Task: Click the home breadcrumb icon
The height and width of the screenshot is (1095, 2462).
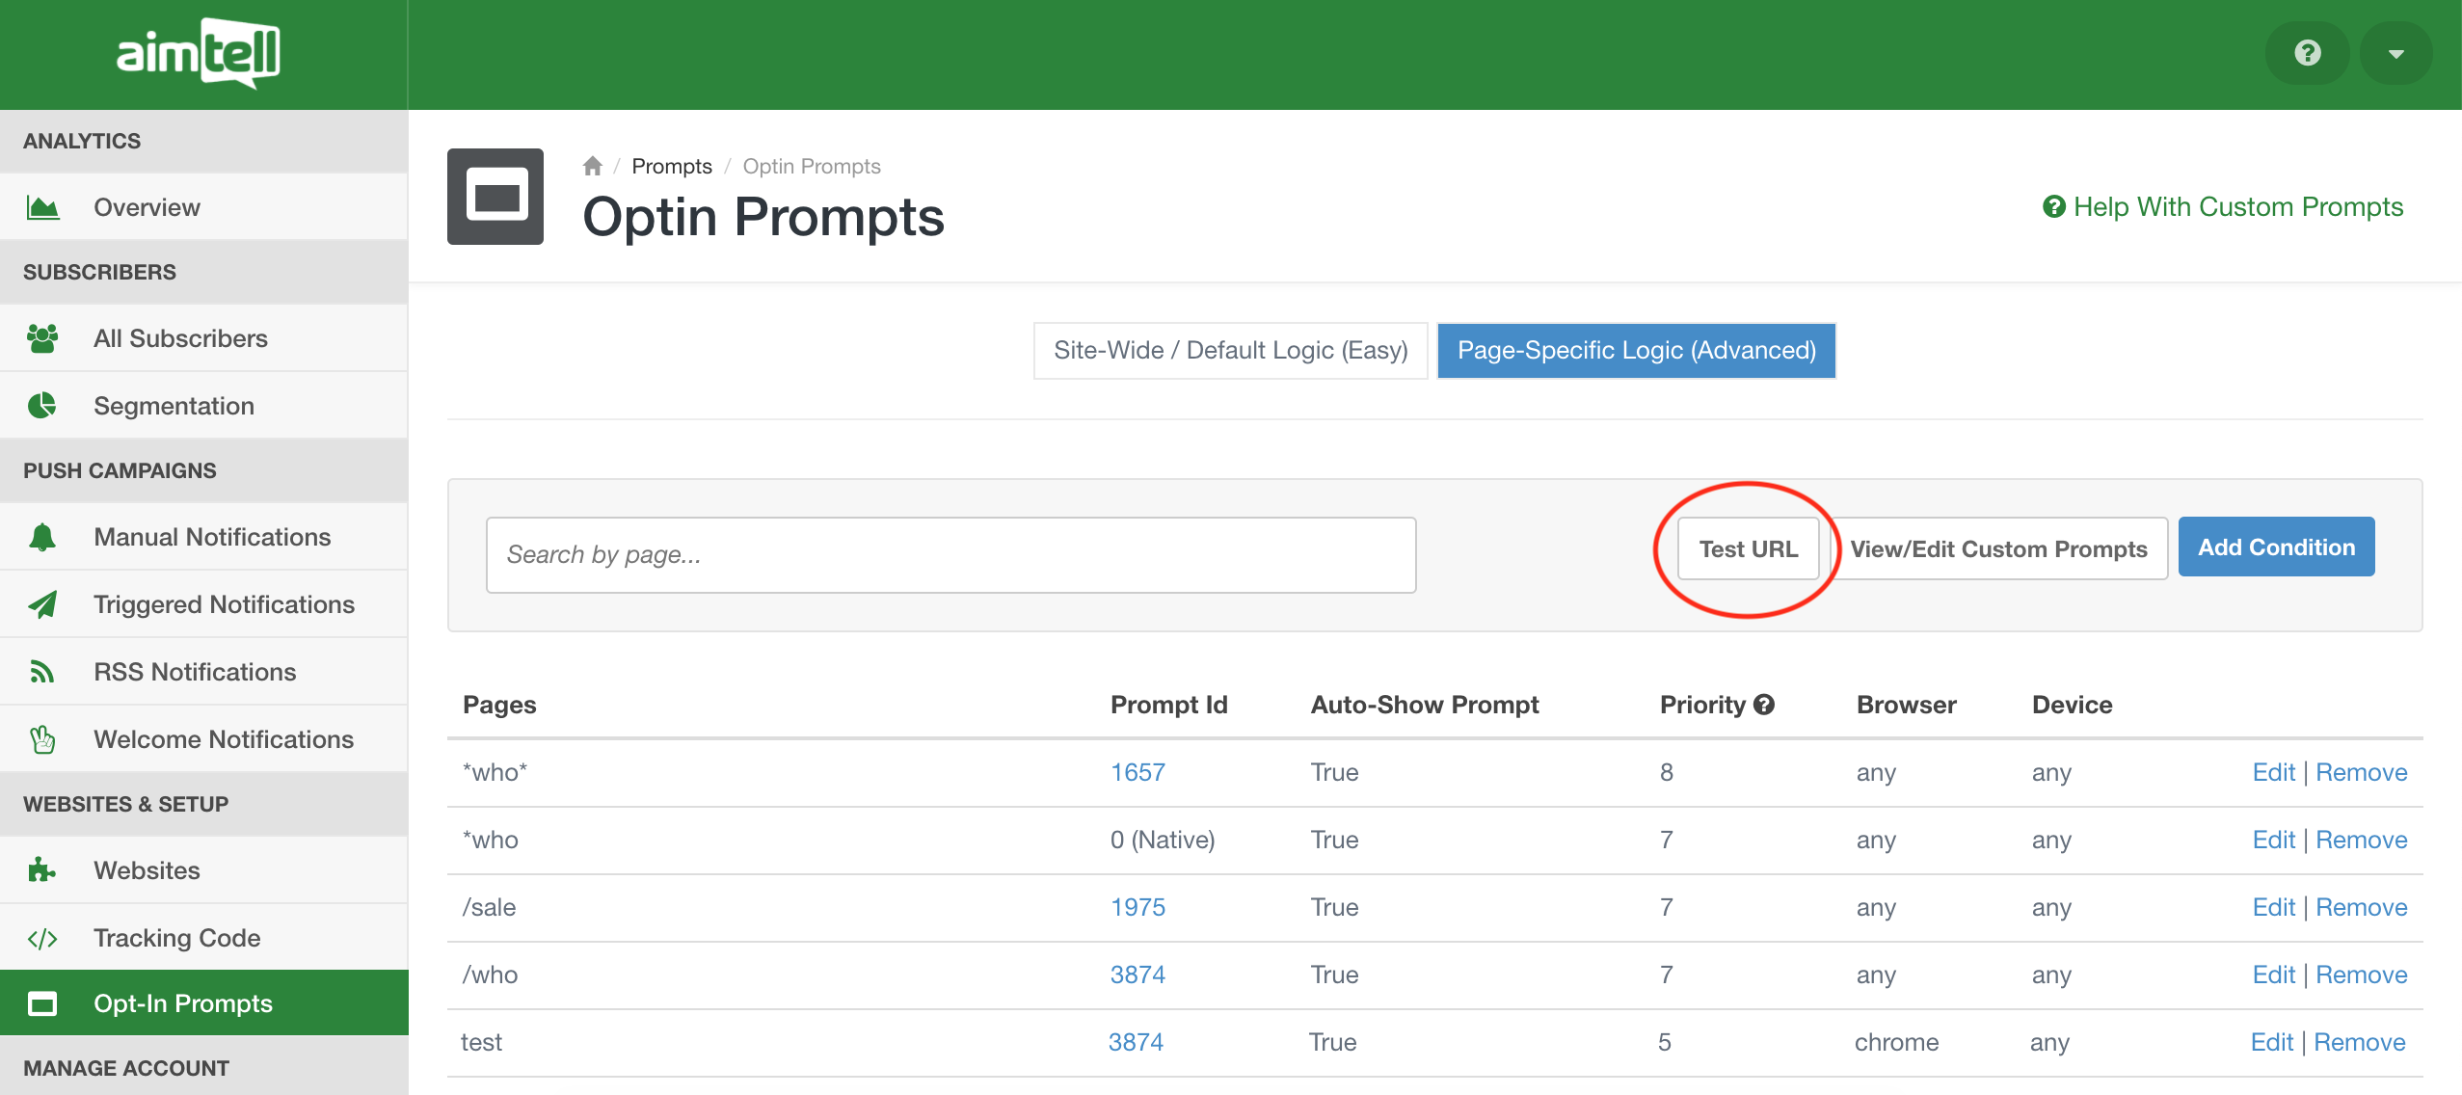Action: [x=592, y=166]
